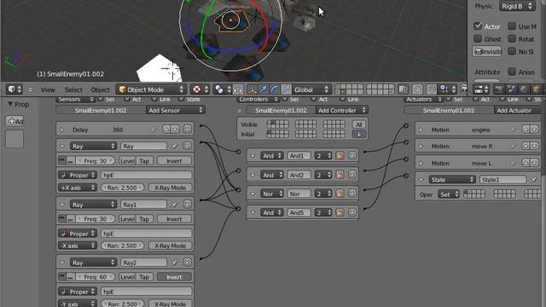
Task: Toggle Level on Ray sensor
Action: point(127,161)
